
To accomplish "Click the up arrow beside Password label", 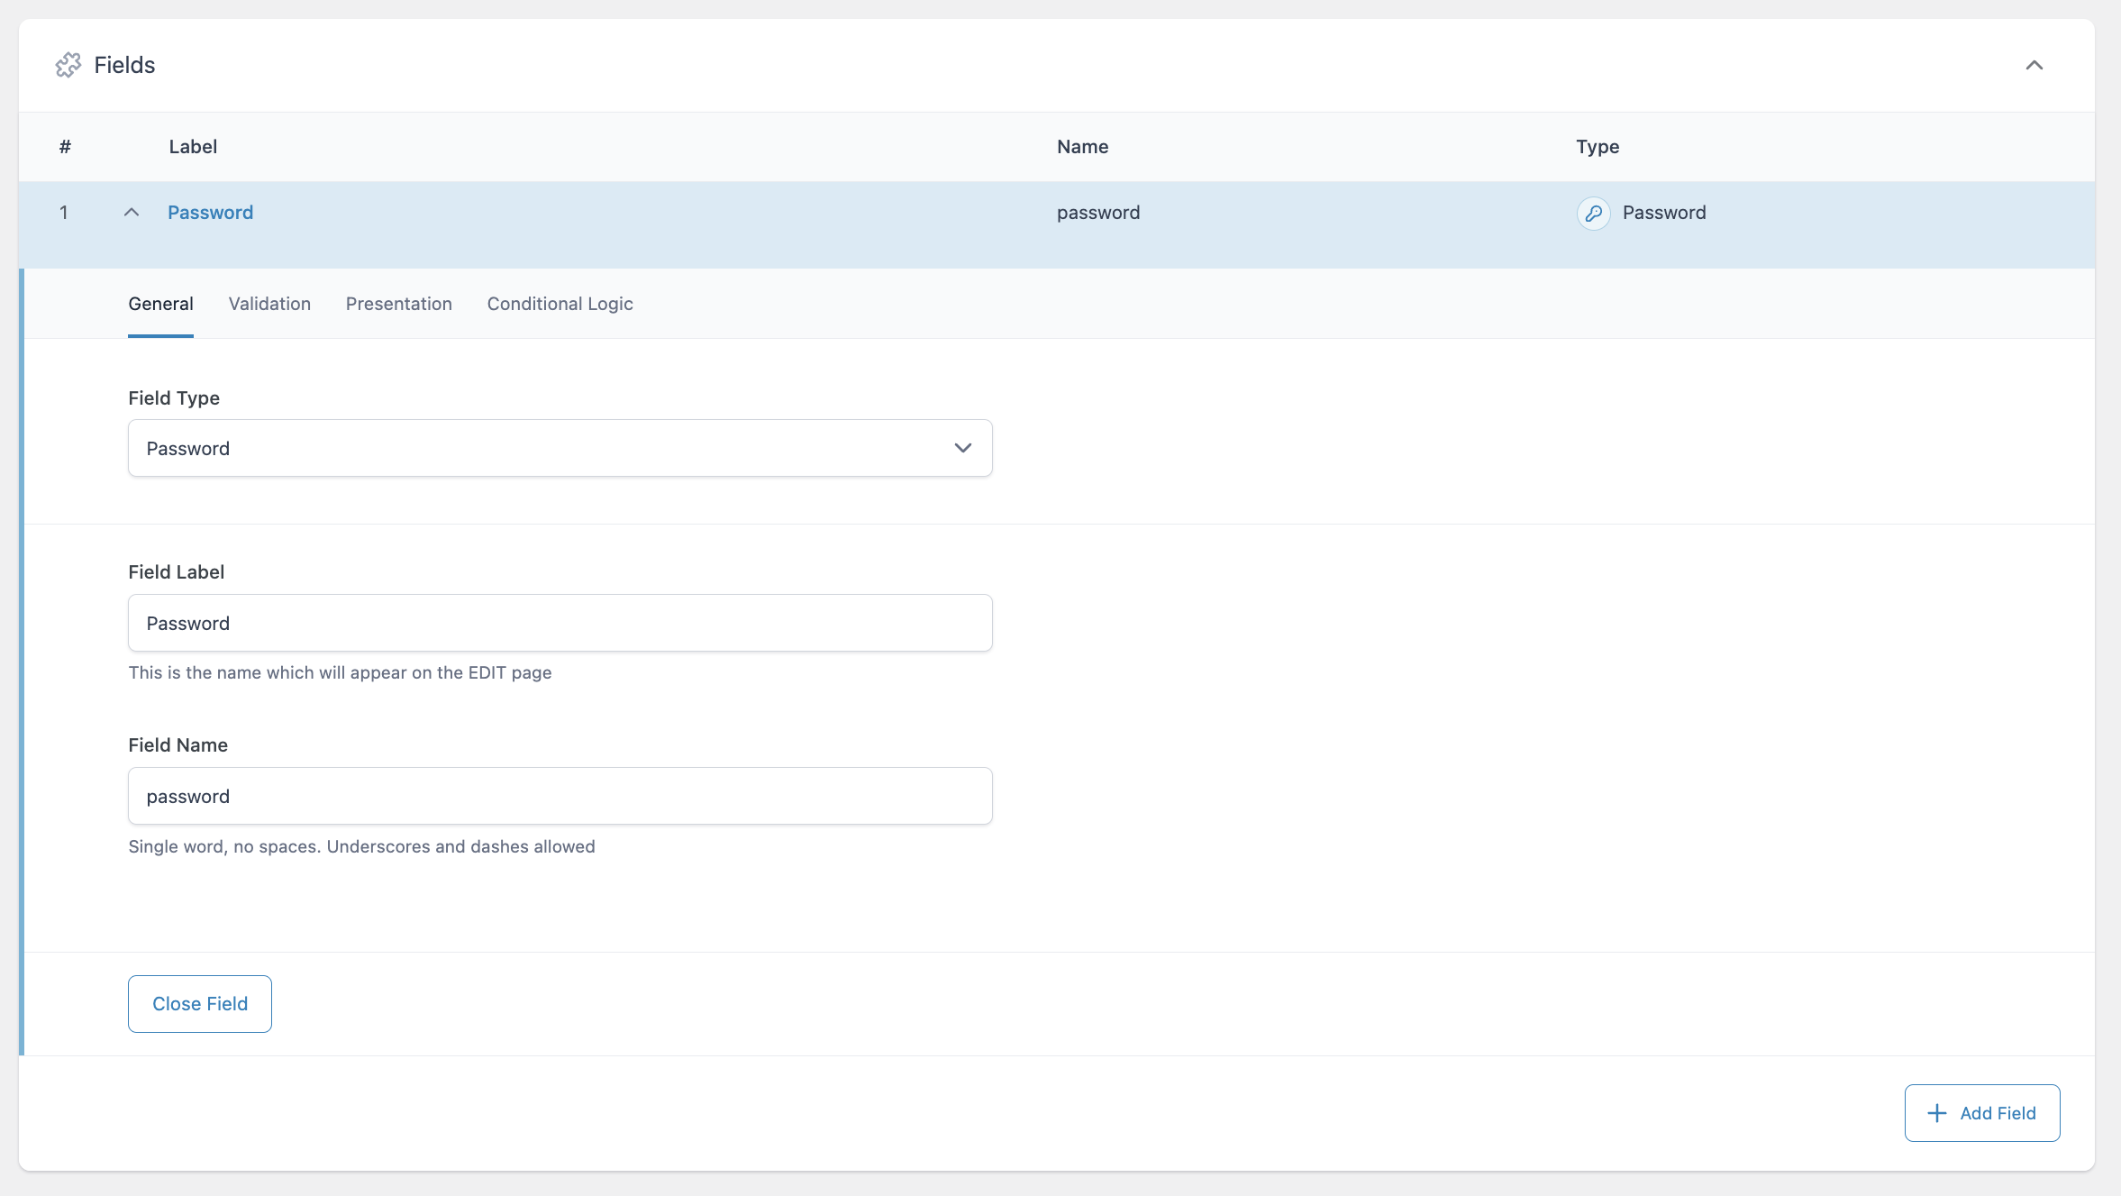I will (x=132, y=211).
